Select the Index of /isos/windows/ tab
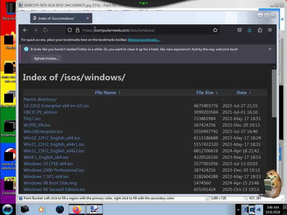Image resolution: width=287 pixels, height=215 pixels. click(61, 18)
